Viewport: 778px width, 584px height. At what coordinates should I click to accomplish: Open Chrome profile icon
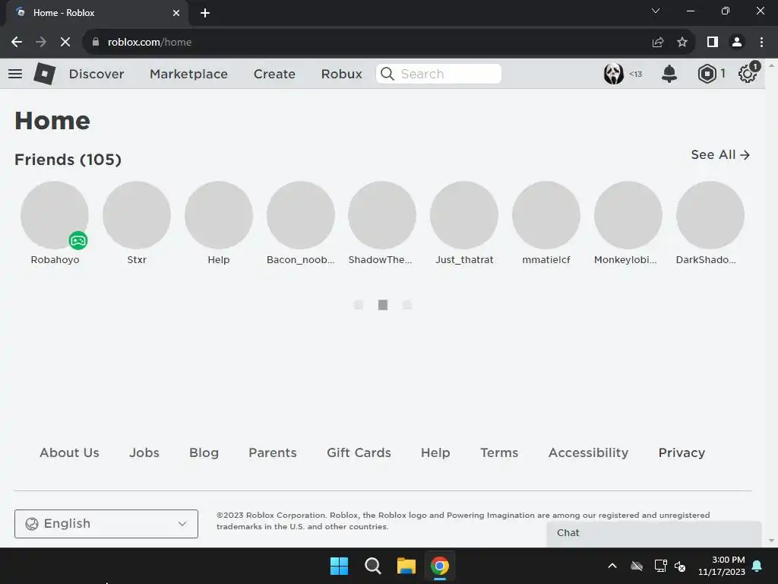pyautogui.click(x=737, y=43)
